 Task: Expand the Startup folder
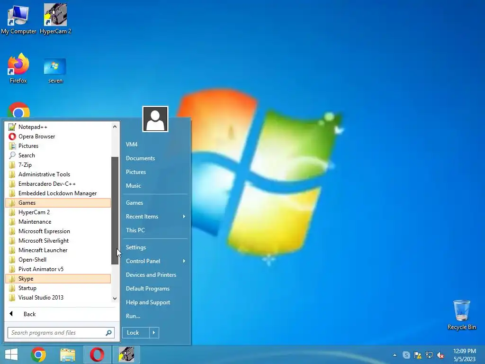point(58,288)
